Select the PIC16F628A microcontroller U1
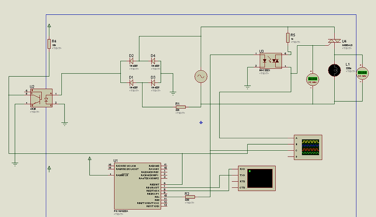Screen dimensions: 376x217 click(x=137, y=186)
